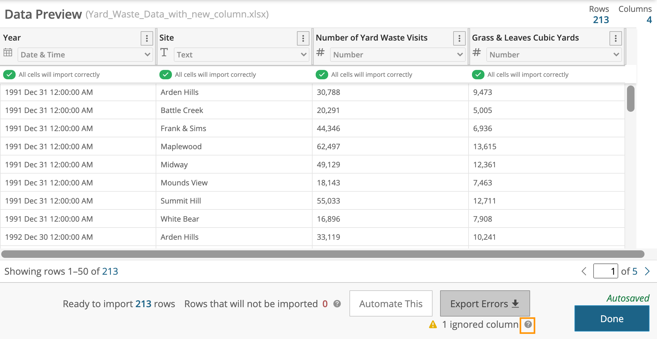Click the green checkmark under the Year column
This screenshot has width=657, height=339.
pos(9,74)
